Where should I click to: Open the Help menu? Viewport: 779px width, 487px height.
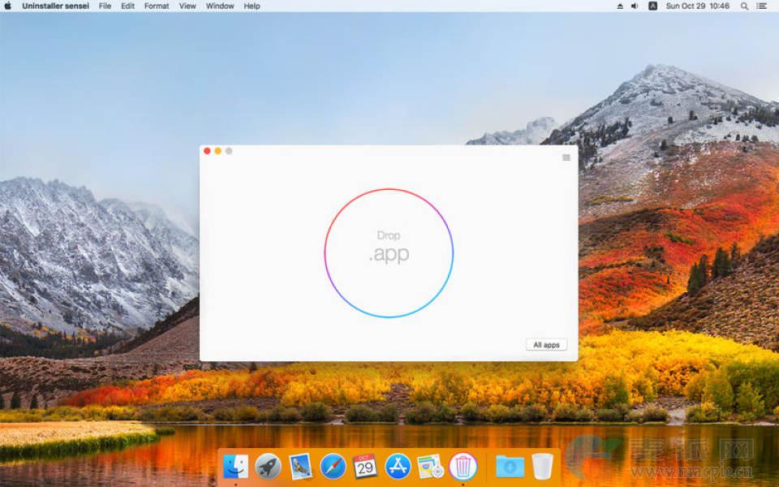(252, 6)
